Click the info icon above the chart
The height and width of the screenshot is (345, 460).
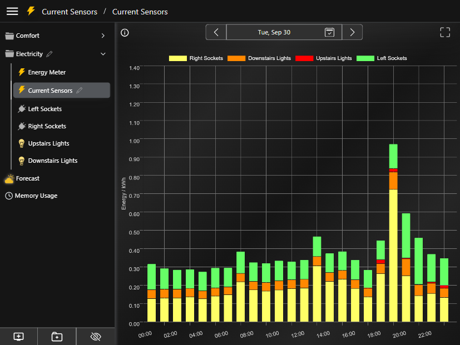tap(124, 32)
